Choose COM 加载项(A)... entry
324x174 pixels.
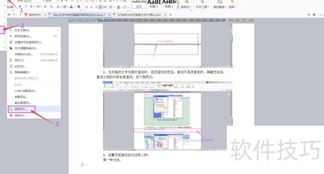click(34, 91)
